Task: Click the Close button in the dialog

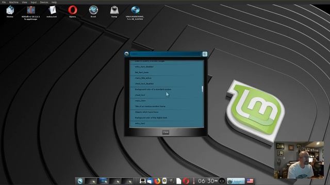Action: pos(166,132)
